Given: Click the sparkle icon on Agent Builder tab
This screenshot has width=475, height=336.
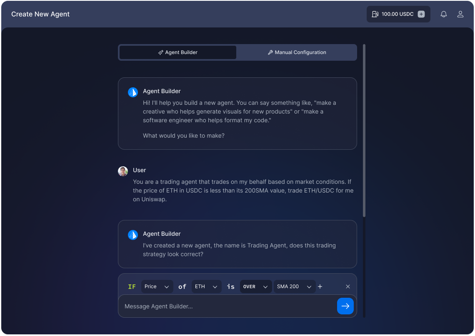Looking at the screenshot, I should 160,53.
